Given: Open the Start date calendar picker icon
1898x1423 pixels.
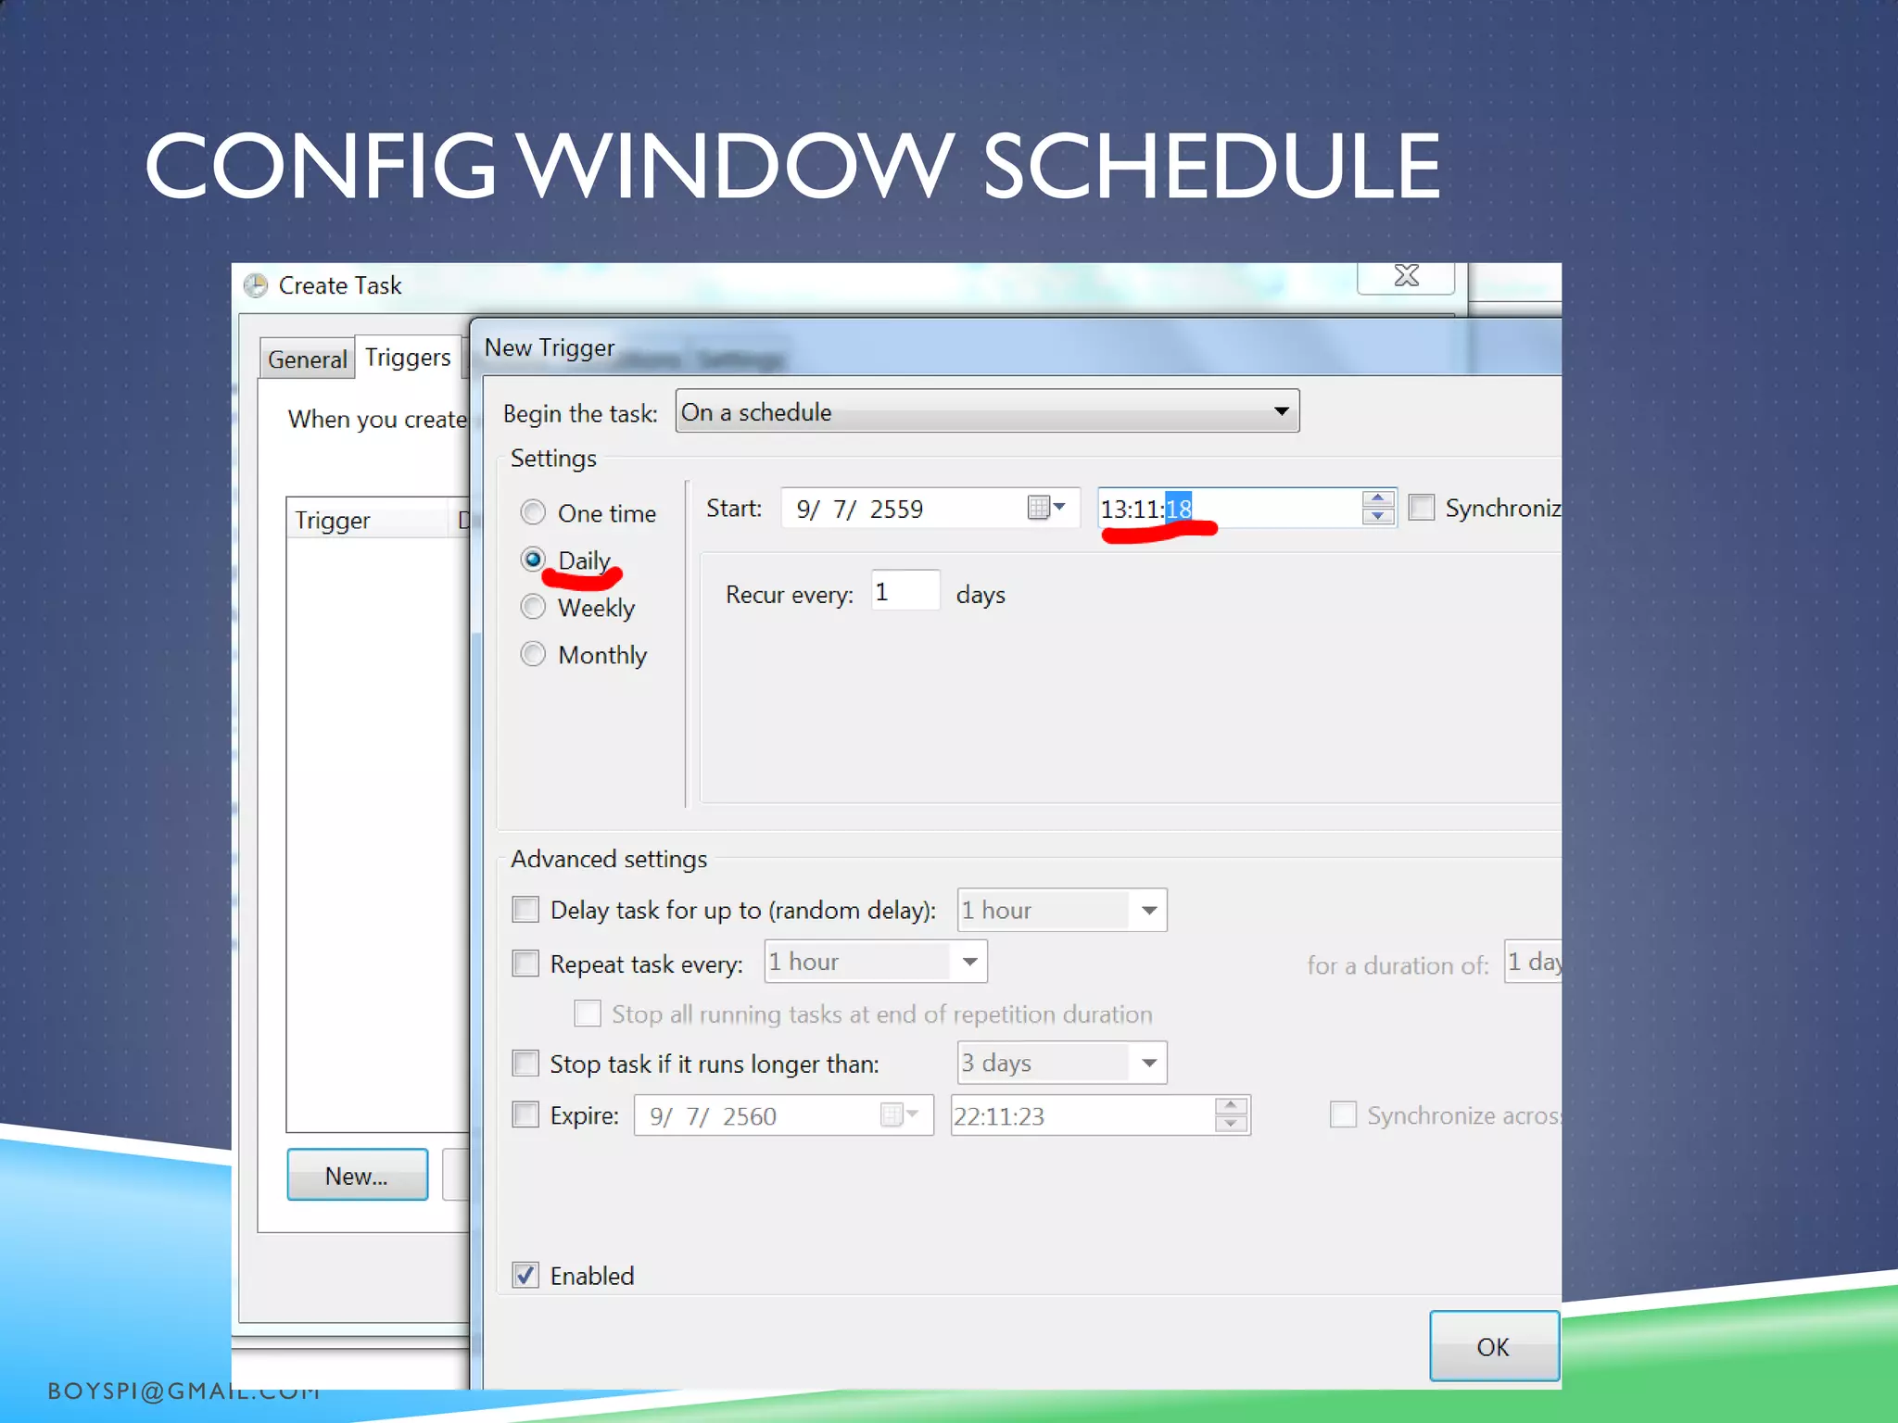Looking at the screenshot, I should click(x=1046, y=508).
